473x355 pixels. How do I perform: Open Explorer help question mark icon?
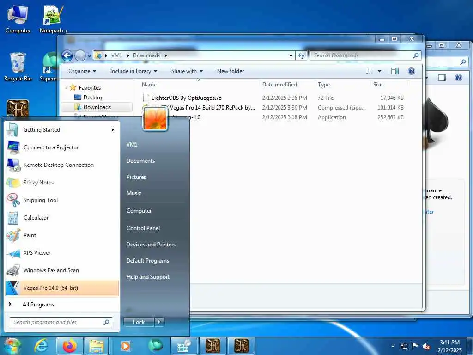coord(411,71)
